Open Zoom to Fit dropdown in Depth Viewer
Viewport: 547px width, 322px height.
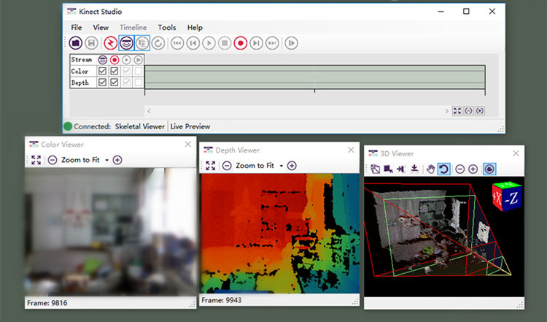click(282, 166)
